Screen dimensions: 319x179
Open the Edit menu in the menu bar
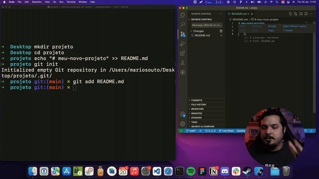tap(26, 2)
